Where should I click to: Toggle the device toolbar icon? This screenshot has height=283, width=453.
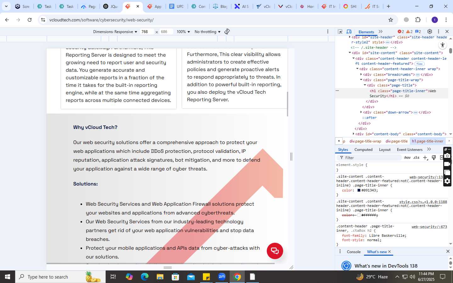coord(349,31)
